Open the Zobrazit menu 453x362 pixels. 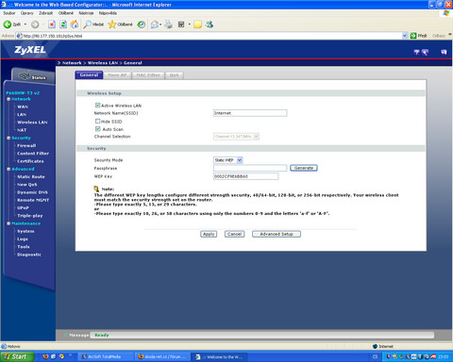click(46, 13)
